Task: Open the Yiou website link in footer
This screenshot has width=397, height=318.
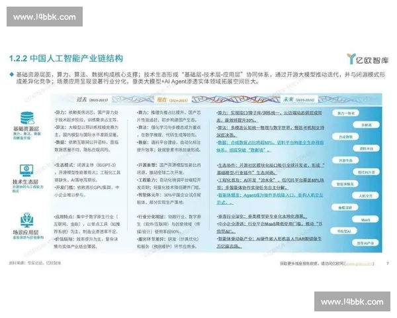Action: click(359, 264)
